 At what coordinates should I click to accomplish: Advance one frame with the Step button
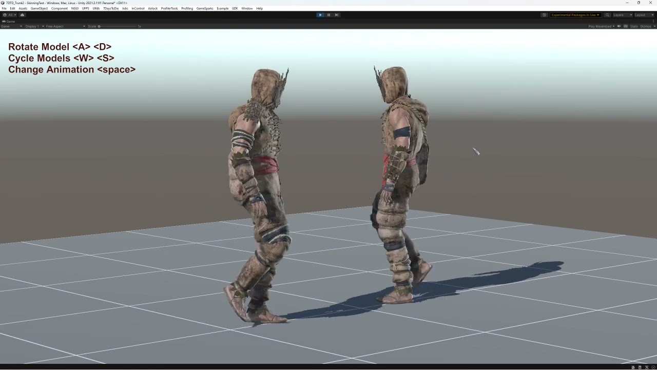pos(337,15)
